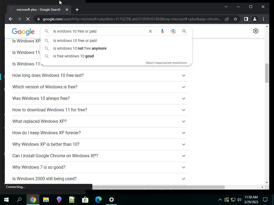Expand "Which version of Windows is free?"
This screenshot has height=205, width=274.
[x=100, y=87]
